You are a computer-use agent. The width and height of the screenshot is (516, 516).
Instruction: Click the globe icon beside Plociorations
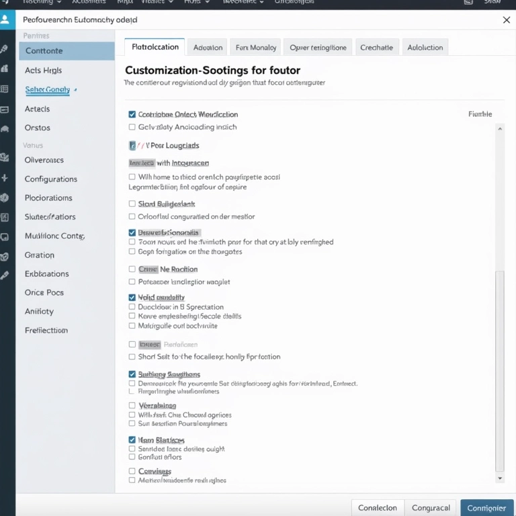click(x=4, y=198)
